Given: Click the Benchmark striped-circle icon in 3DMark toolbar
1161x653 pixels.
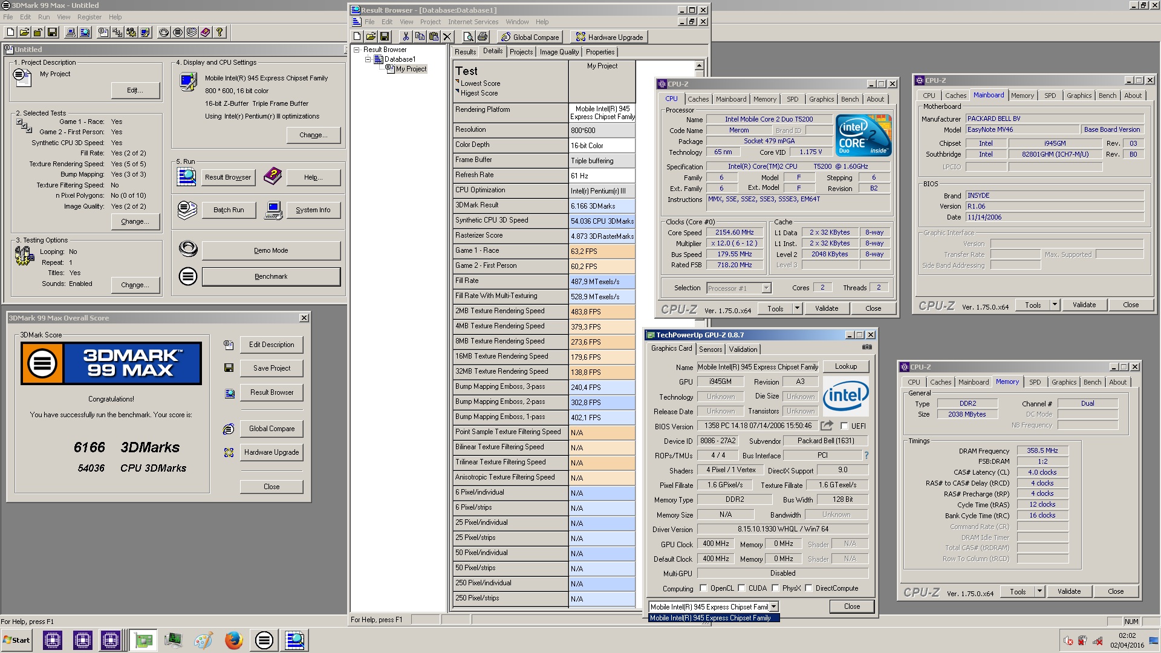Looking at the screenshot, I should [x=178, y=32].
